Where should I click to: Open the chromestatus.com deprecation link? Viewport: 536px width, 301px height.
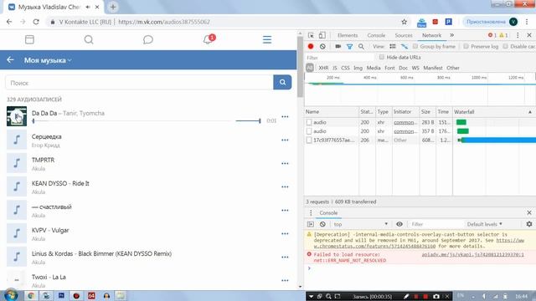click(x=419, y=243)
